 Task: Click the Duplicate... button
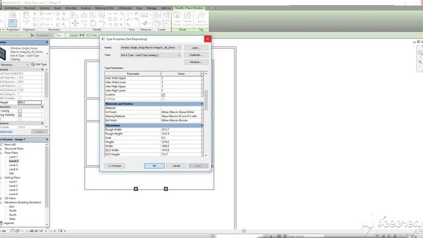click(196, 55)
